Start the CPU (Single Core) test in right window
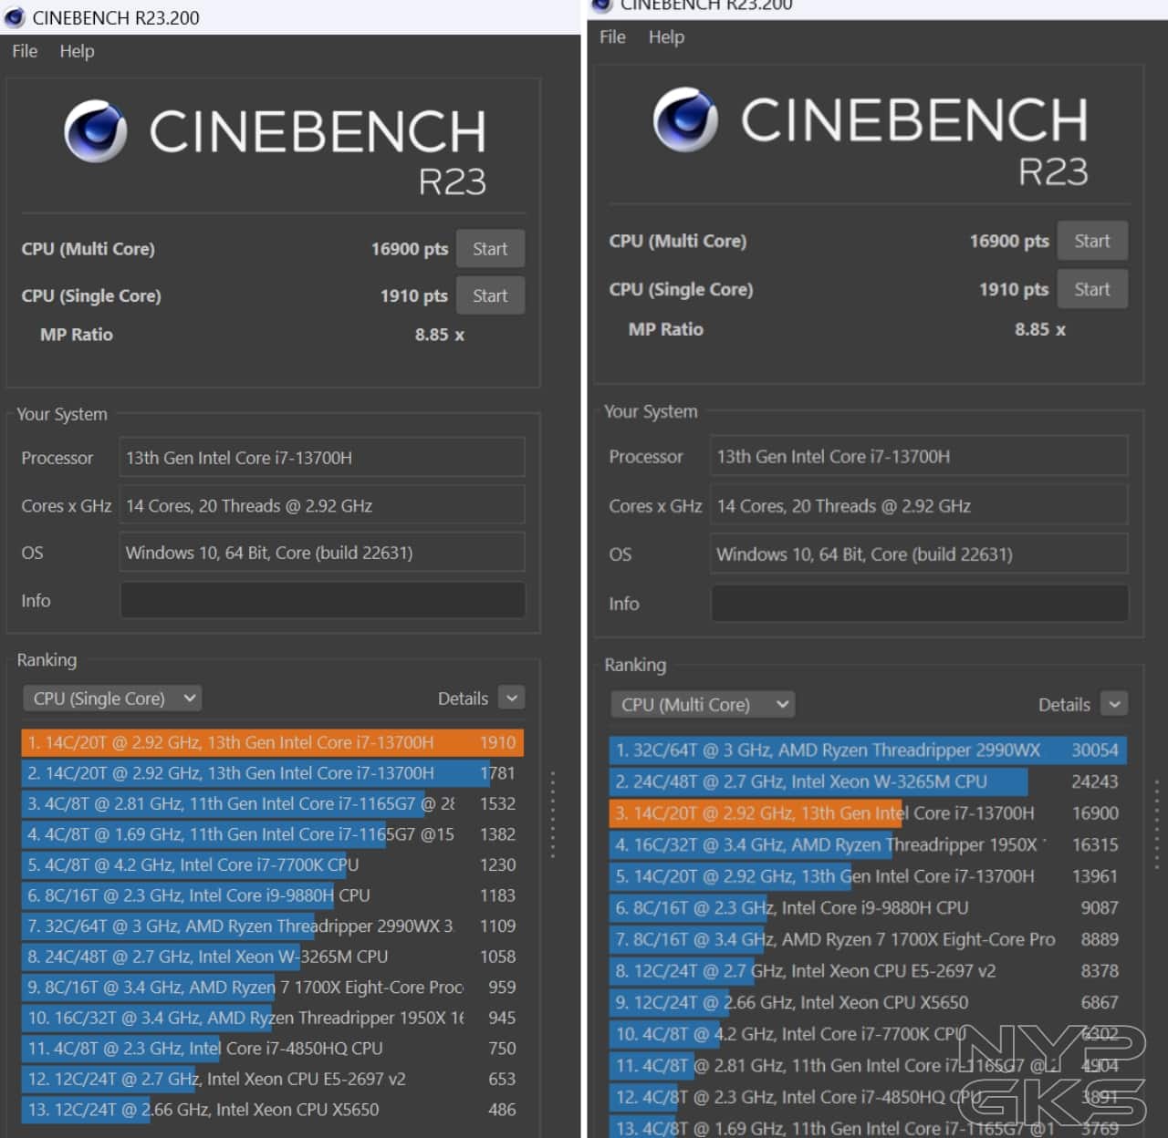Viewport: 1168px width, 1138px height. [1092, 289]
